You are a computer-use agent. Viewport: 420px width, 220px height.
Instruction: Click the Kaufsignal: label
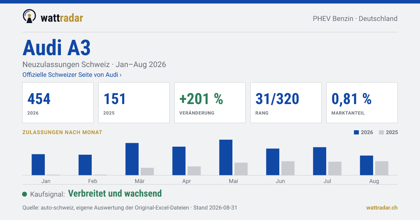pos(48,194)
